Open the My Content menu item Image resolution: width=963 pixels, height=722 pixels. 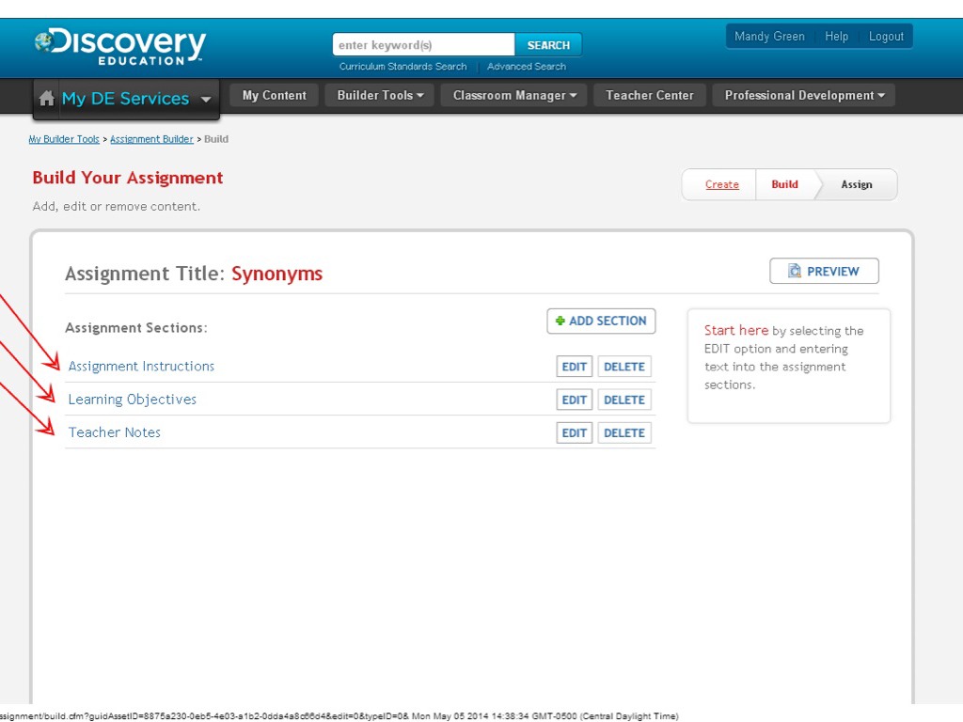(x=274, y=95)
